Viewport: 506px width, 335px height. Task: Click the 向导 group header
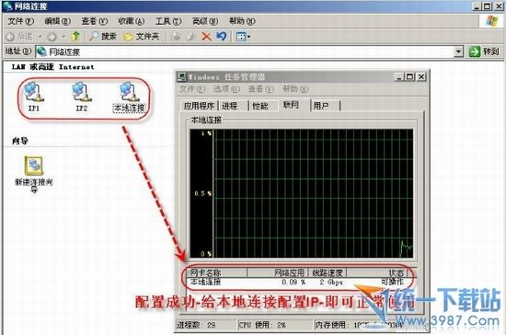[20, 141]
